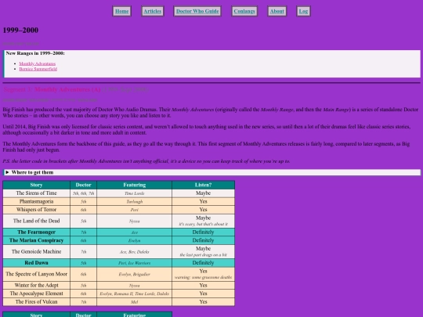
Task: Select 'The Fires of Vulcan' story cell
Action: coord(36,301)
